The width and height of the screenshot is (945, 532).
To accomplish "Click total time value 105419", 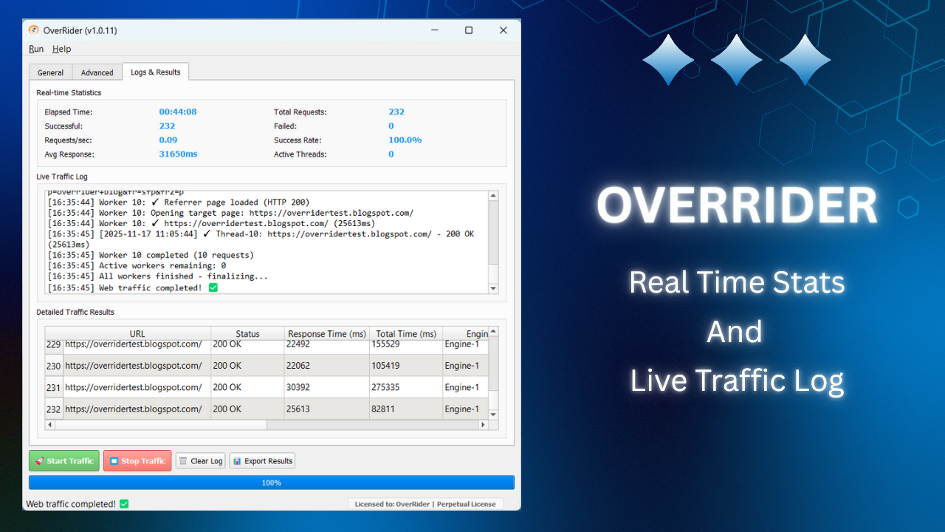I will [x=385, y=366].
